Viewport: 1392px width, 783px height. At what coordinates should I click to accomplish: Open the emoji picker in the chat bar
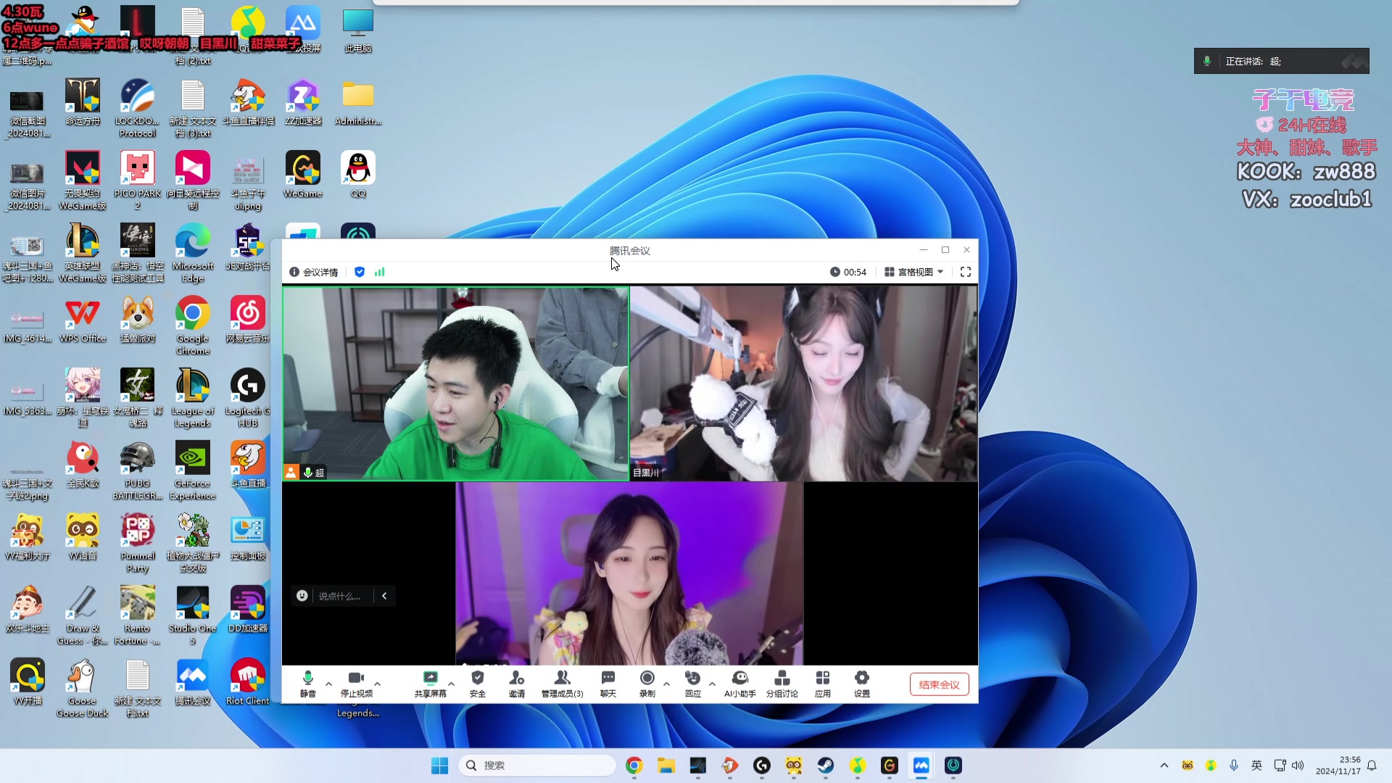click(x=302, y=596)
